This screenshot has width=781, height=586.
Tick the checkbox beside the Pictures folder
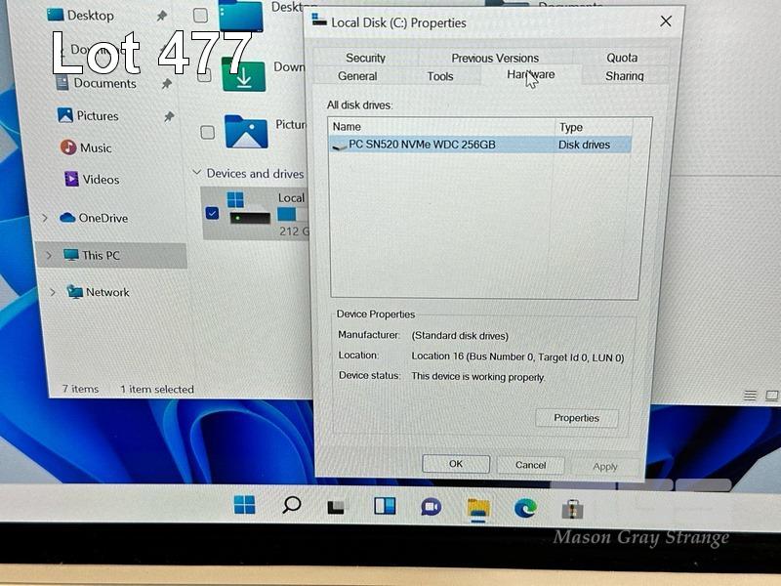pos(206,132)
